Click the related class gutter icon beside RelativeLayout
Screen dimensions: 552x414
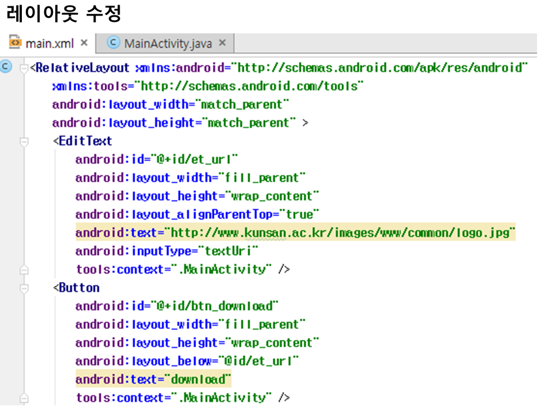click(6, 67)
